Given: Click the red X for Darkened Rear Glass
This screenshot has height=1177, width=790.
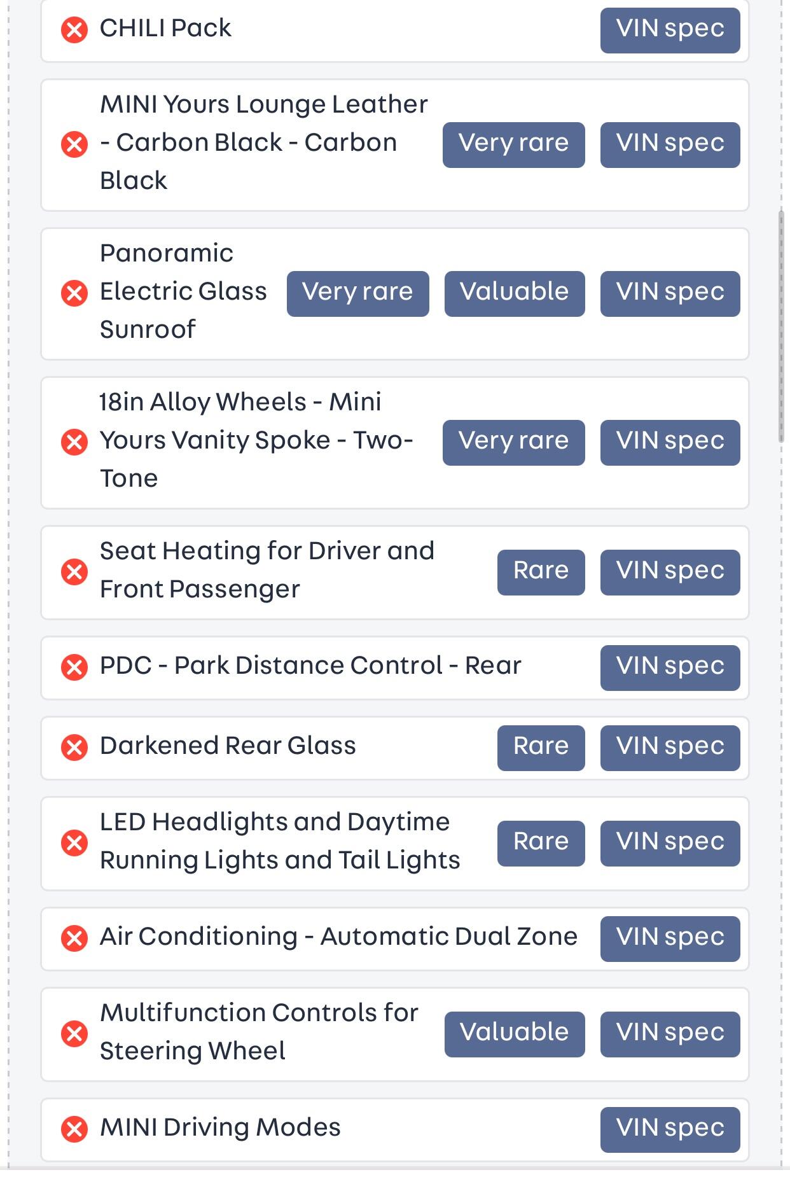Looking at the screenshot, I should tap(74, 748).
